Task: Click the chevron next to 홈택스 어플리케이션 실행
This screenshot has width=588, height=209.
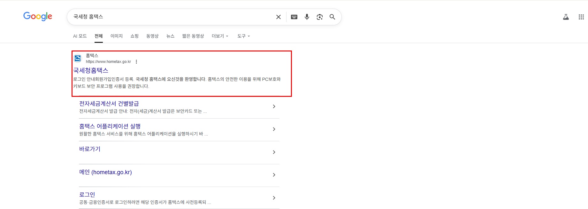Action: 274,129
